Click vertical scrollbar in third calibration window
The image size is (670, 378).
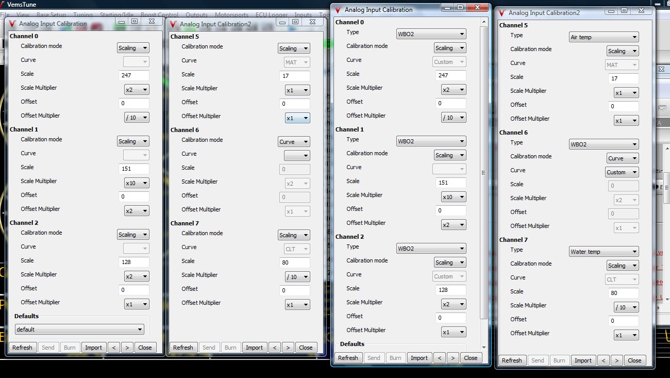[483, 173]
